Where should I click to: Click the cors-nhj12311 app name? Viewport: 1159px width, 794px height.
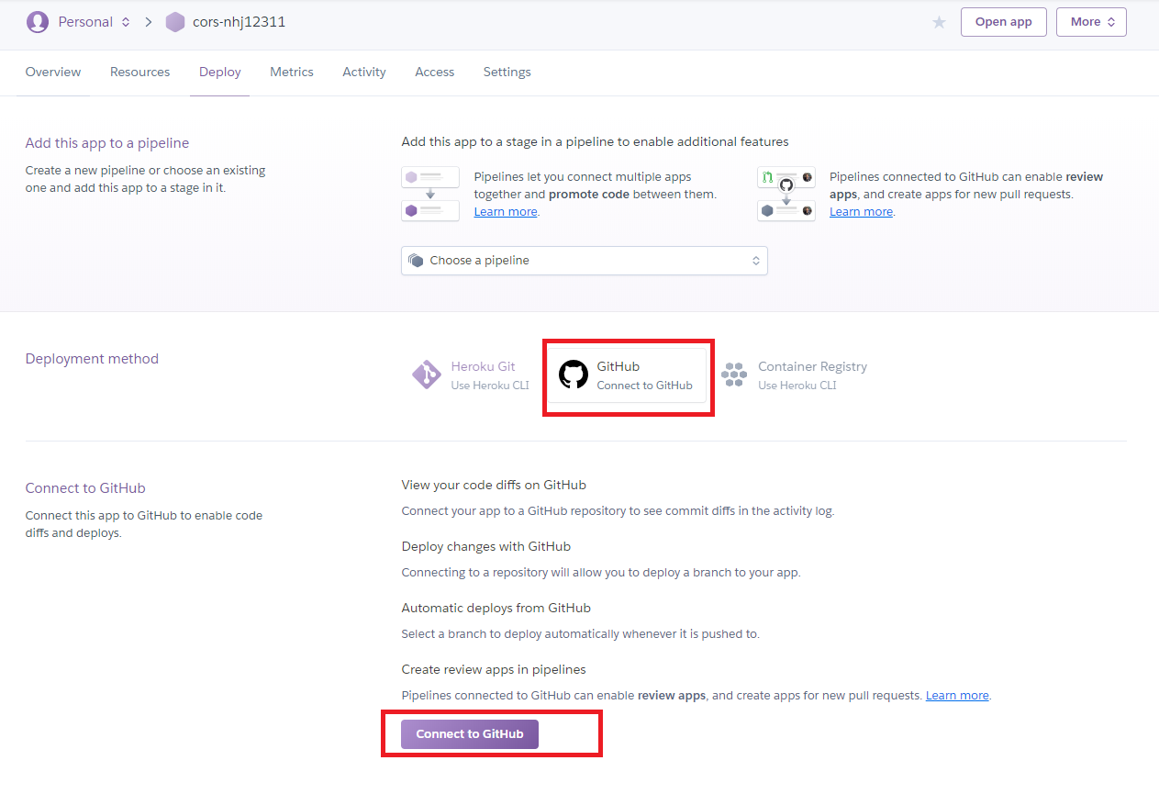pyautogui.click(x=239, y=22)
